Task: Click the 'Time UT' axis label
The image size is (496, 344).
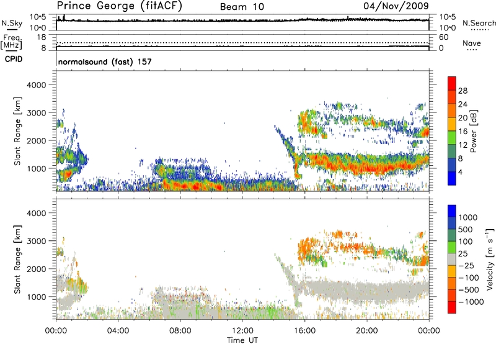Action: coord(242,340)
